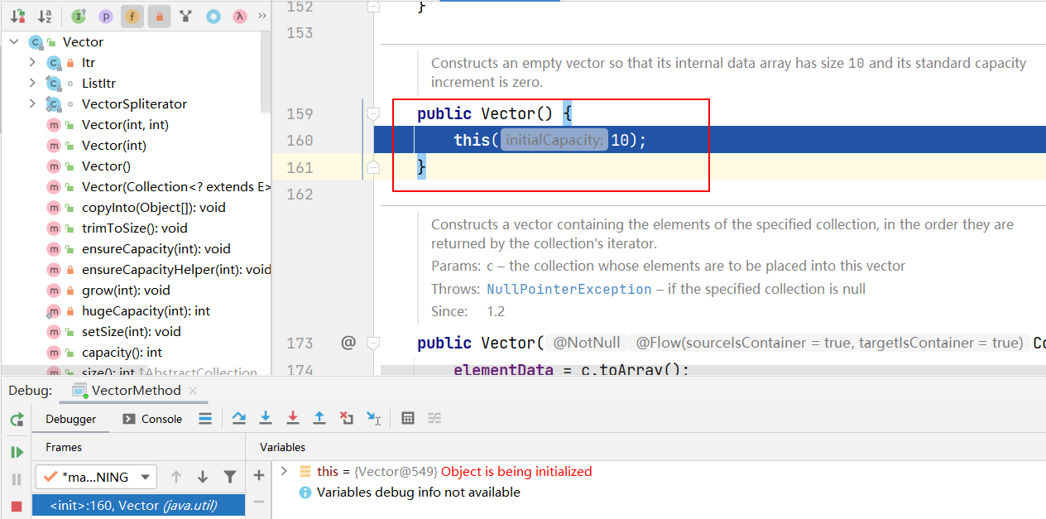Navigate to setSize(int) method
This screenshot has width=1046, height=519.
[x=132, y=331]
